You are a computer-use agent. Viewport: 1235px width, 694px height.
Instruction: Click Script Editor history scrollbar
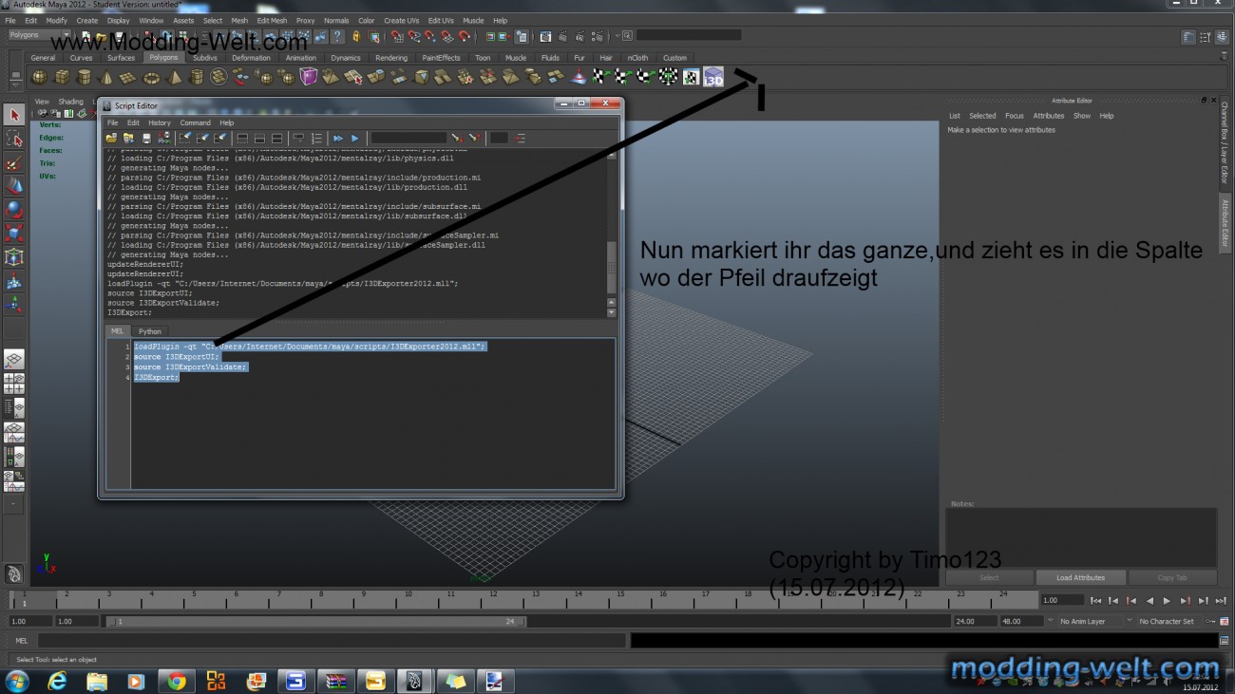[611, 233]
